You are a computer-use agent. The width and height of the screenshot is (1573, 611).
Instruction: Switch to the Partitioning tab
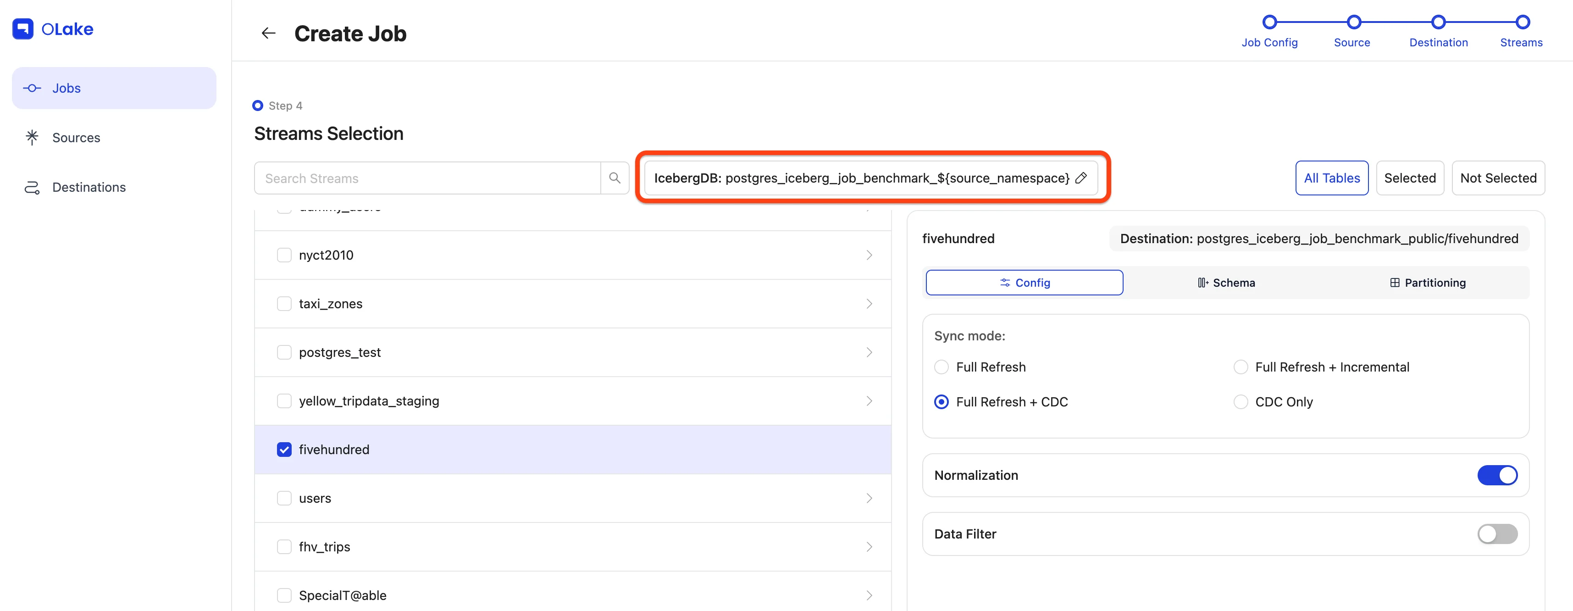[1427, 283]
